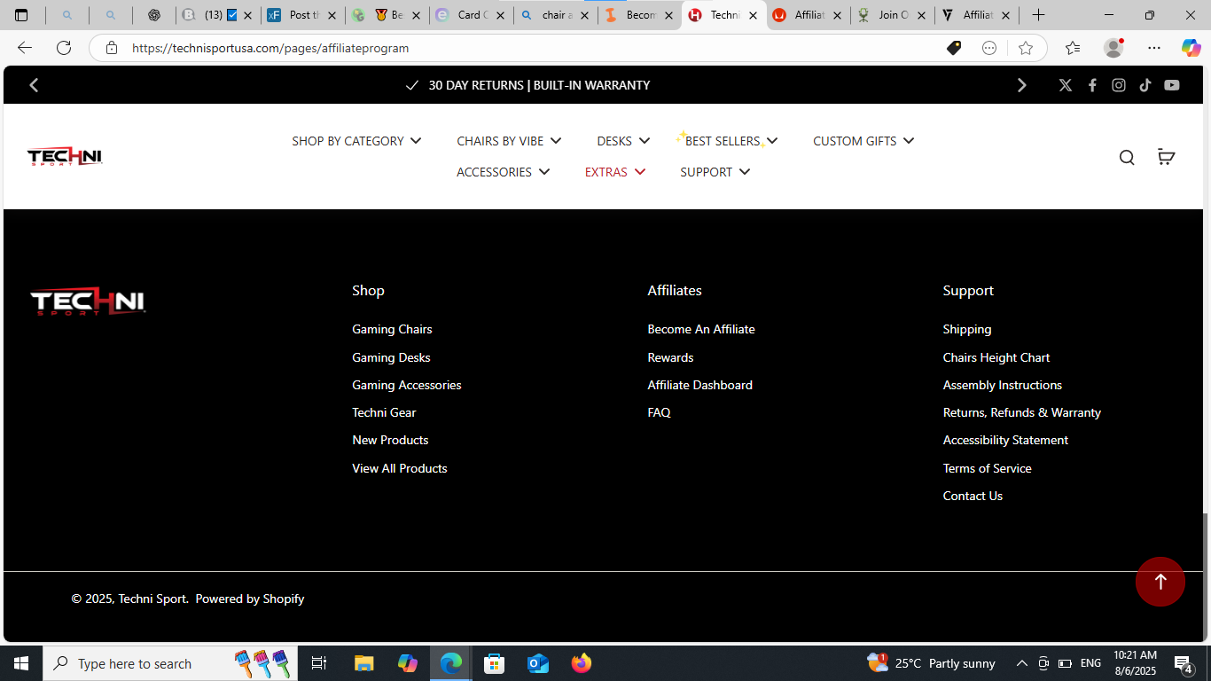Open Gaming Desks footer link

391,357
